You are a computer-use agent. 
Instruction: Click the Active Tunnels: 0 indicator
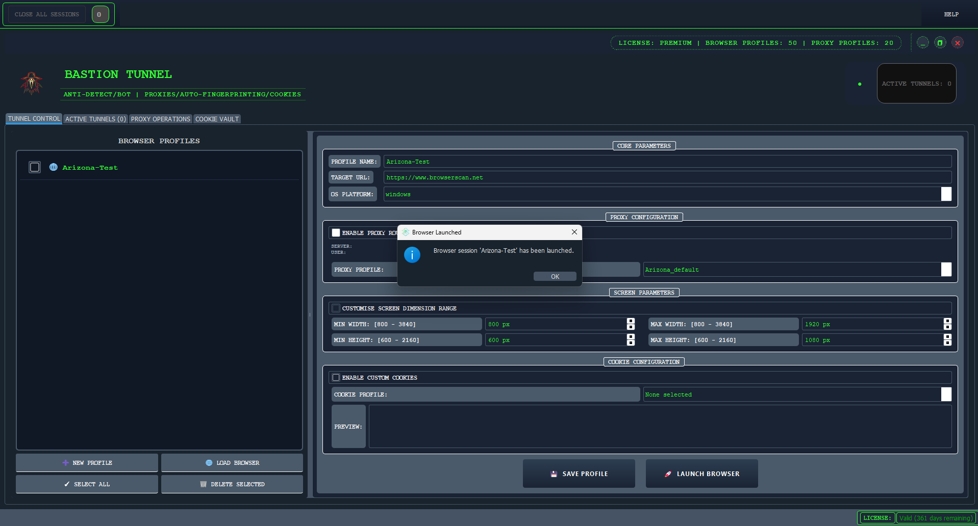(916, 84)
